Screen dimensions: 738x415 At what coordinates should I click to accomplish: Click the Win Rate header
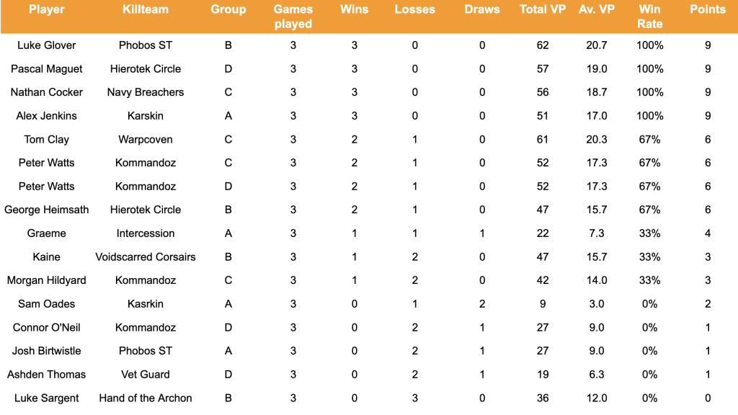tap(650, 17)
